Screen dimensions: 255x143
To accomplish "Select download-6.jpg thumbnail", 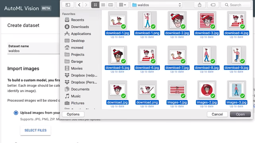I will pos(147,55).
